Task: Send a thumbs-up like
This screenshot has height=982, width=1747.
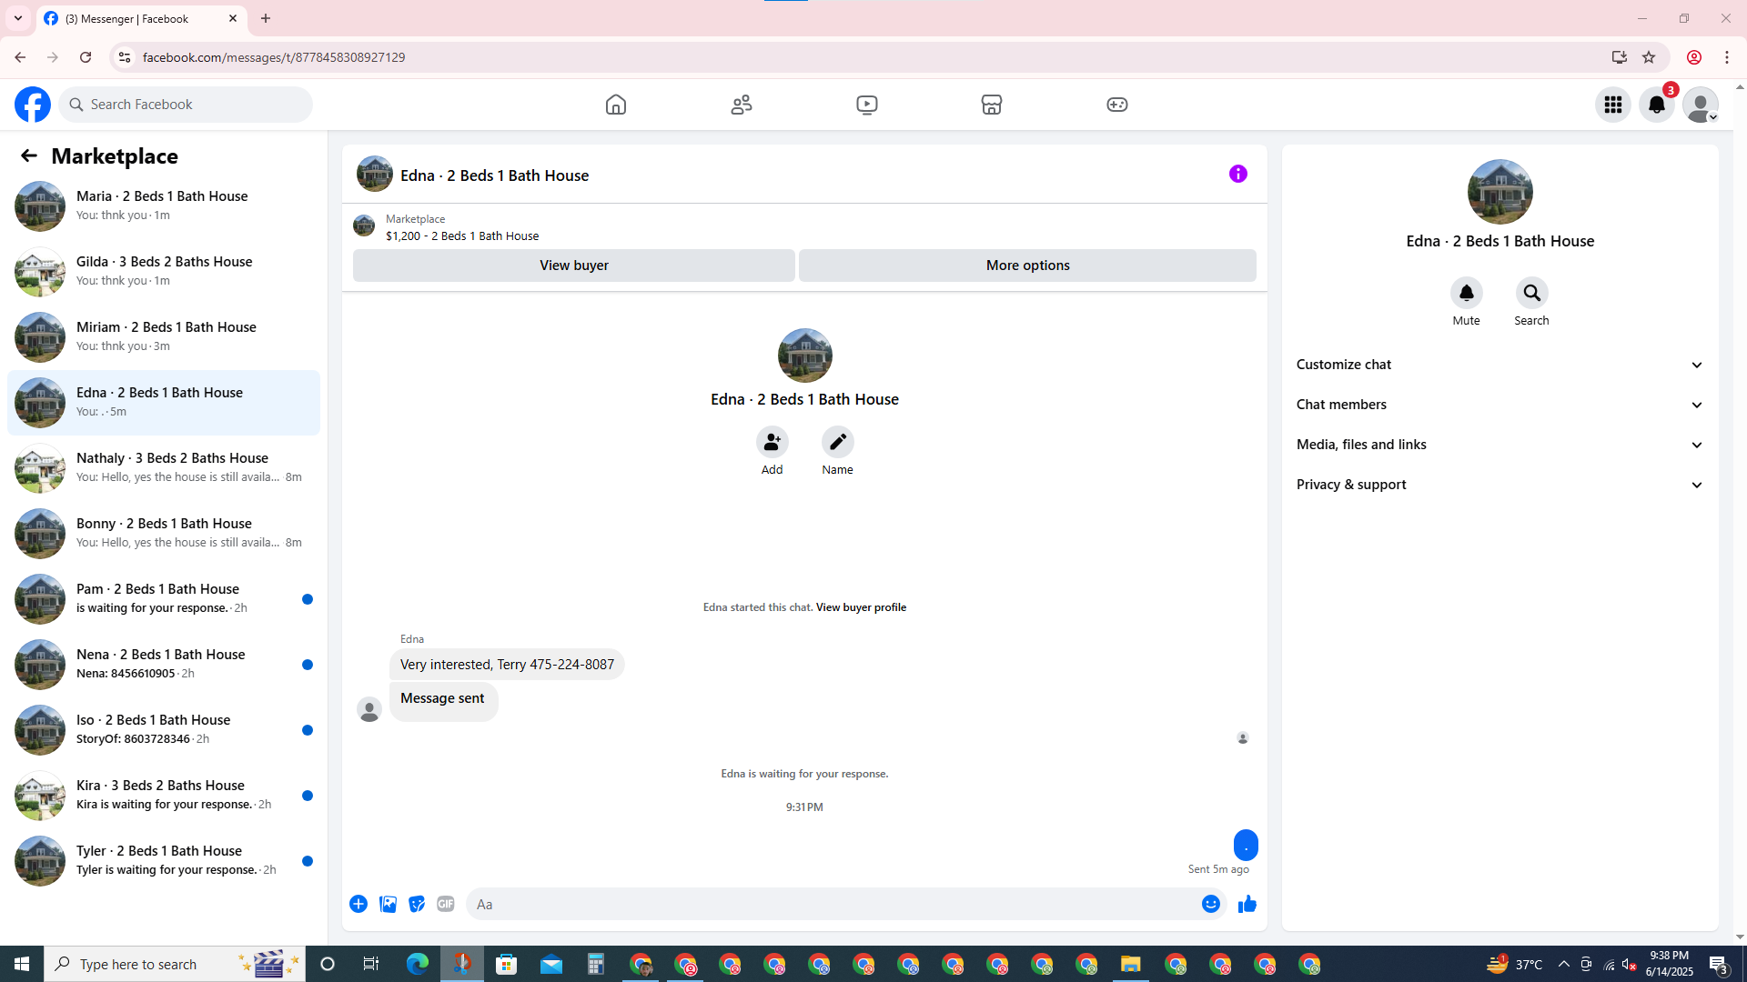Action: pyautogui.click(x=1247, y=904)
